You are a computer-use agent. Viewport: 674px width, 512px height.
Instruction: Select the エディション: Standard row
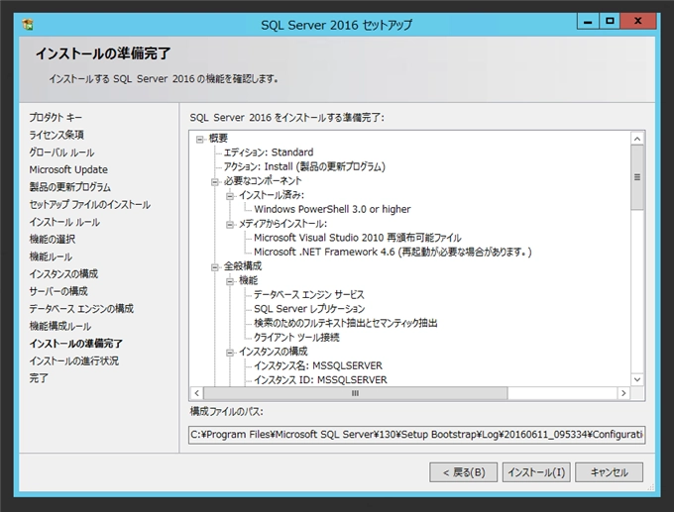pos(269,153)
